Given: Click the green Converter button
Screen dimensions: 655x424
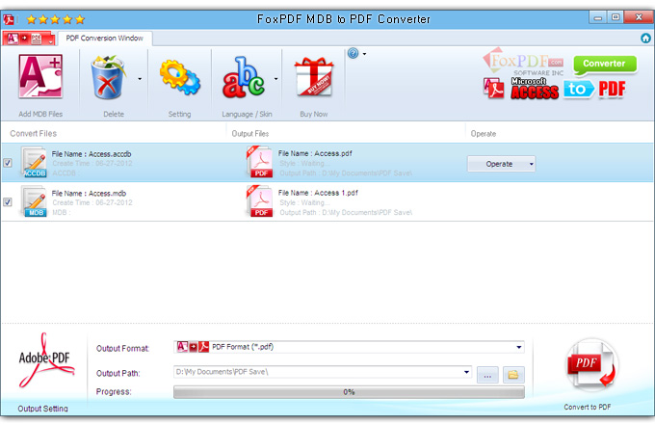Looking at the screenshot, I should [x=605, y=65].
